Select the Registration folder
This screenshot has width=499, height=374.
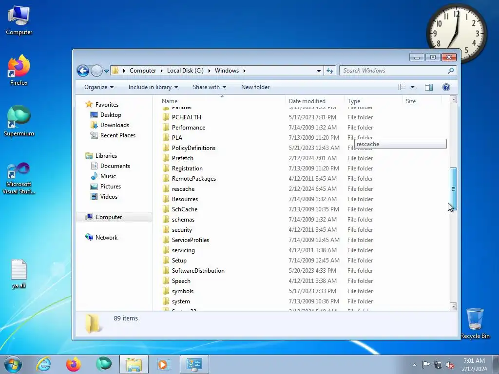click(x=187, y=168)
